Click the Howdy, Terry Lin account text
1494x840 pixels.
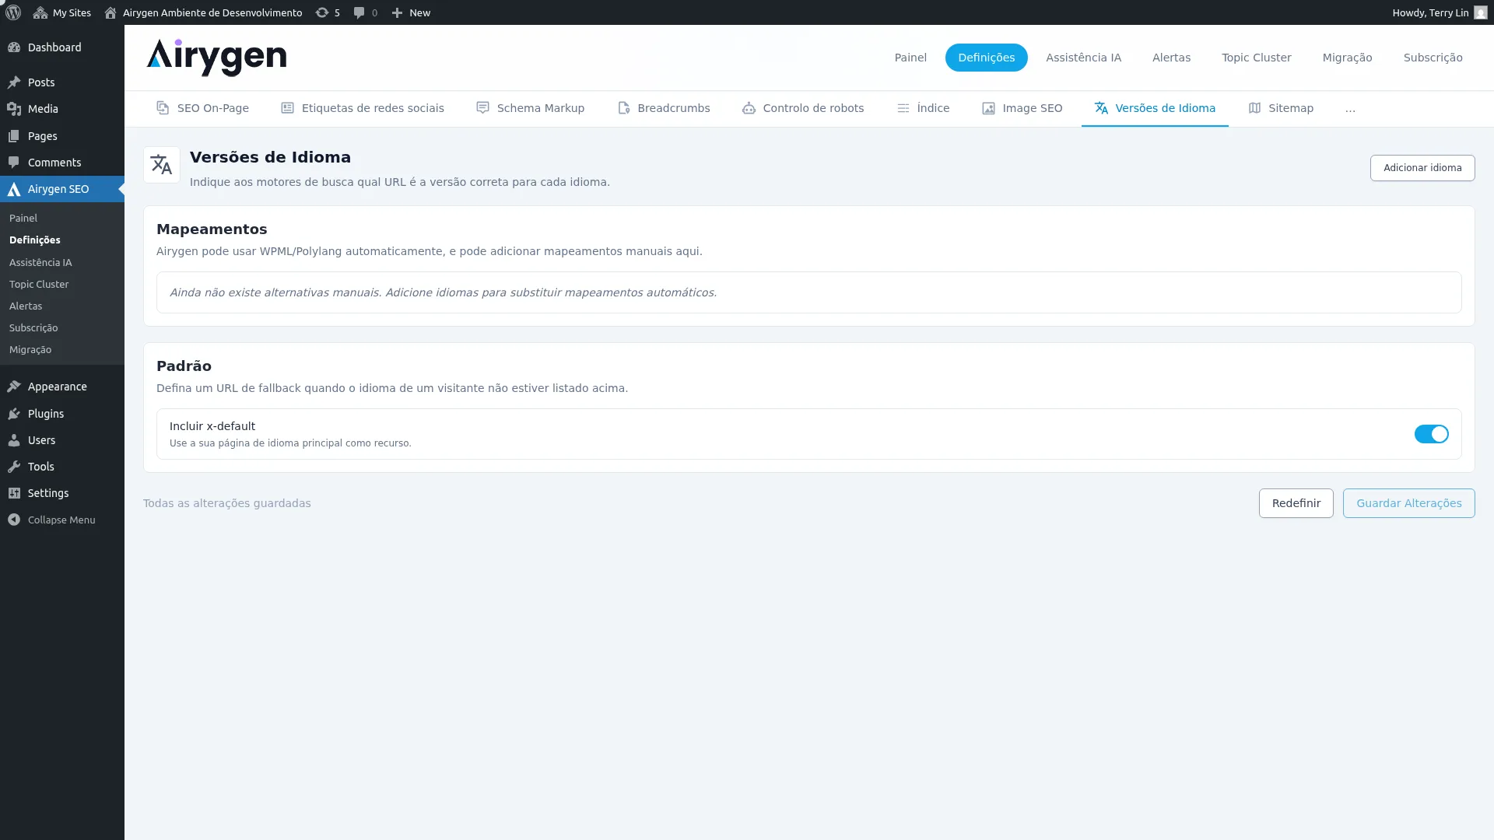(x=1430, y=12)
